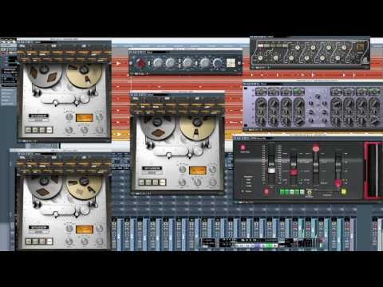Click the gold badge on top-right dark EQ plugin

361,48
